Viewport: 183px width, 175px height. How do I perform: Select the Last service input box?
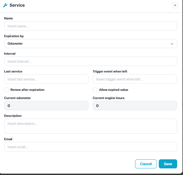[46, 79]
